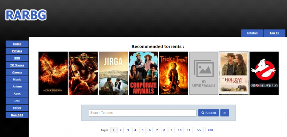Click the RARBG logo
This screenshot has width=287, height=137.
point(26,15)
